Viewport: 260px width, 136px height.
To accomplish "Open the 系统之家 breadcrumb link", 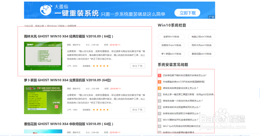I will tap(40, 26).
